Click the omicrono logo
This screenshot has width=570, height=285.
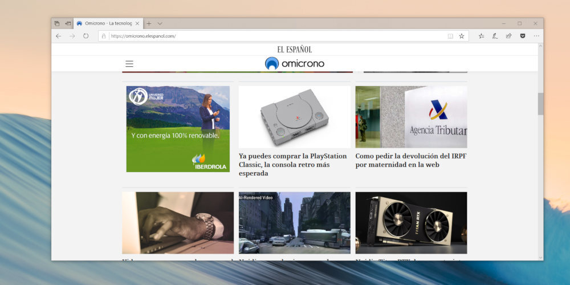tap(295, 64)
